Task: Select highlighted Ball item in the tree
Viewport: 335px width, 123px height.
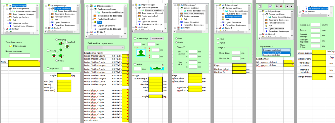Action: pos(100,22)
